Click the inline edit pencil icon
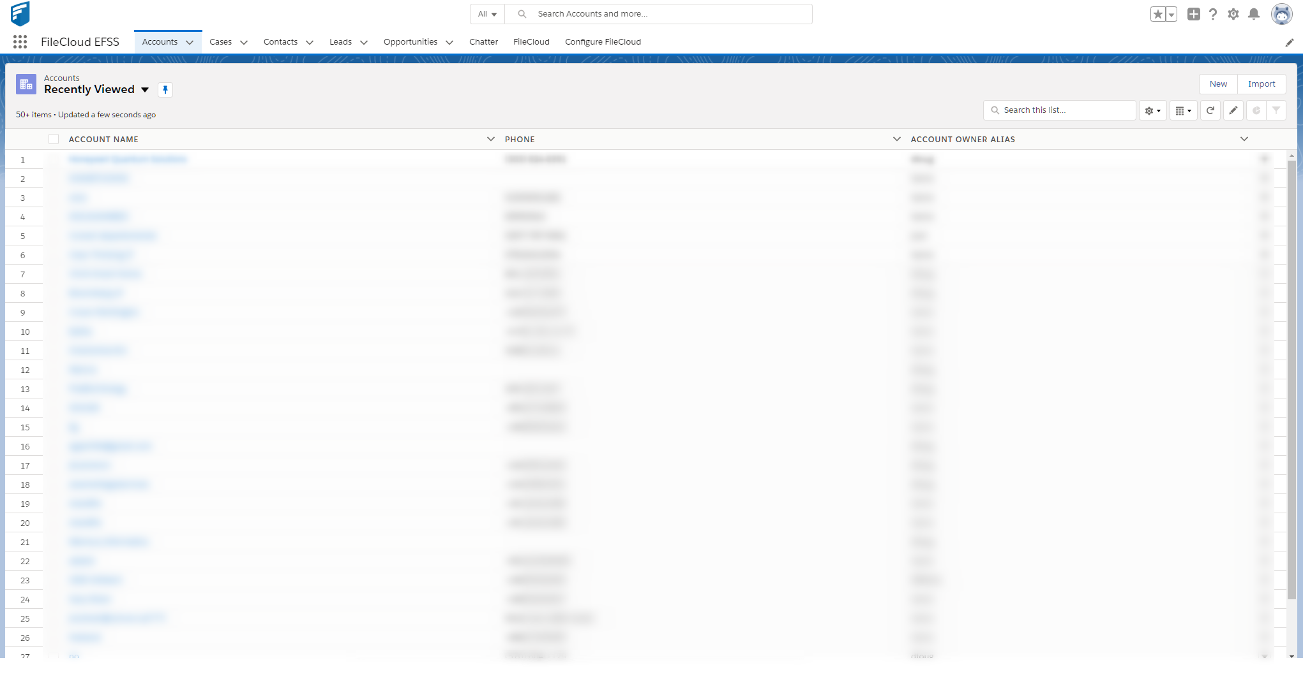The image size is (1303, 693). [x=1233, y=110]
